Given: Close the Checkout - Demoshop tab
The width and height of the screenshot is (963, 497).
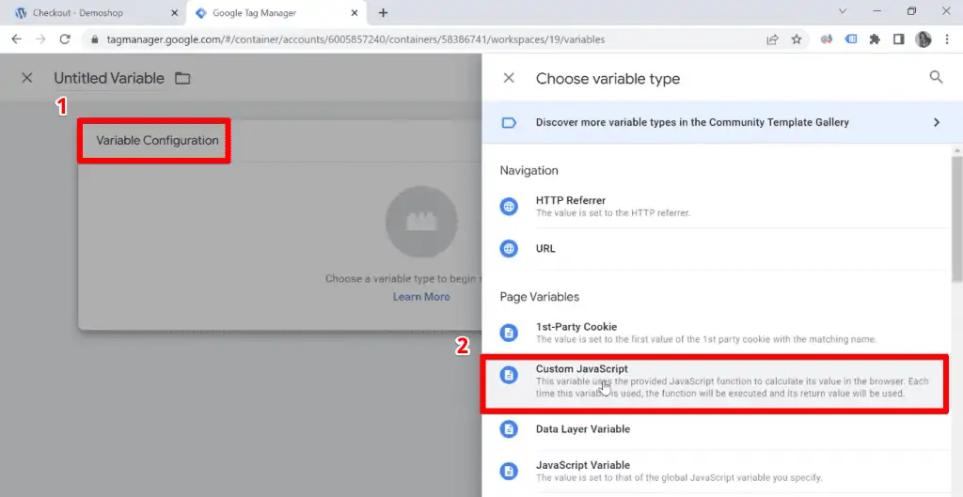Looking at the screenshot, I should 174,13.
